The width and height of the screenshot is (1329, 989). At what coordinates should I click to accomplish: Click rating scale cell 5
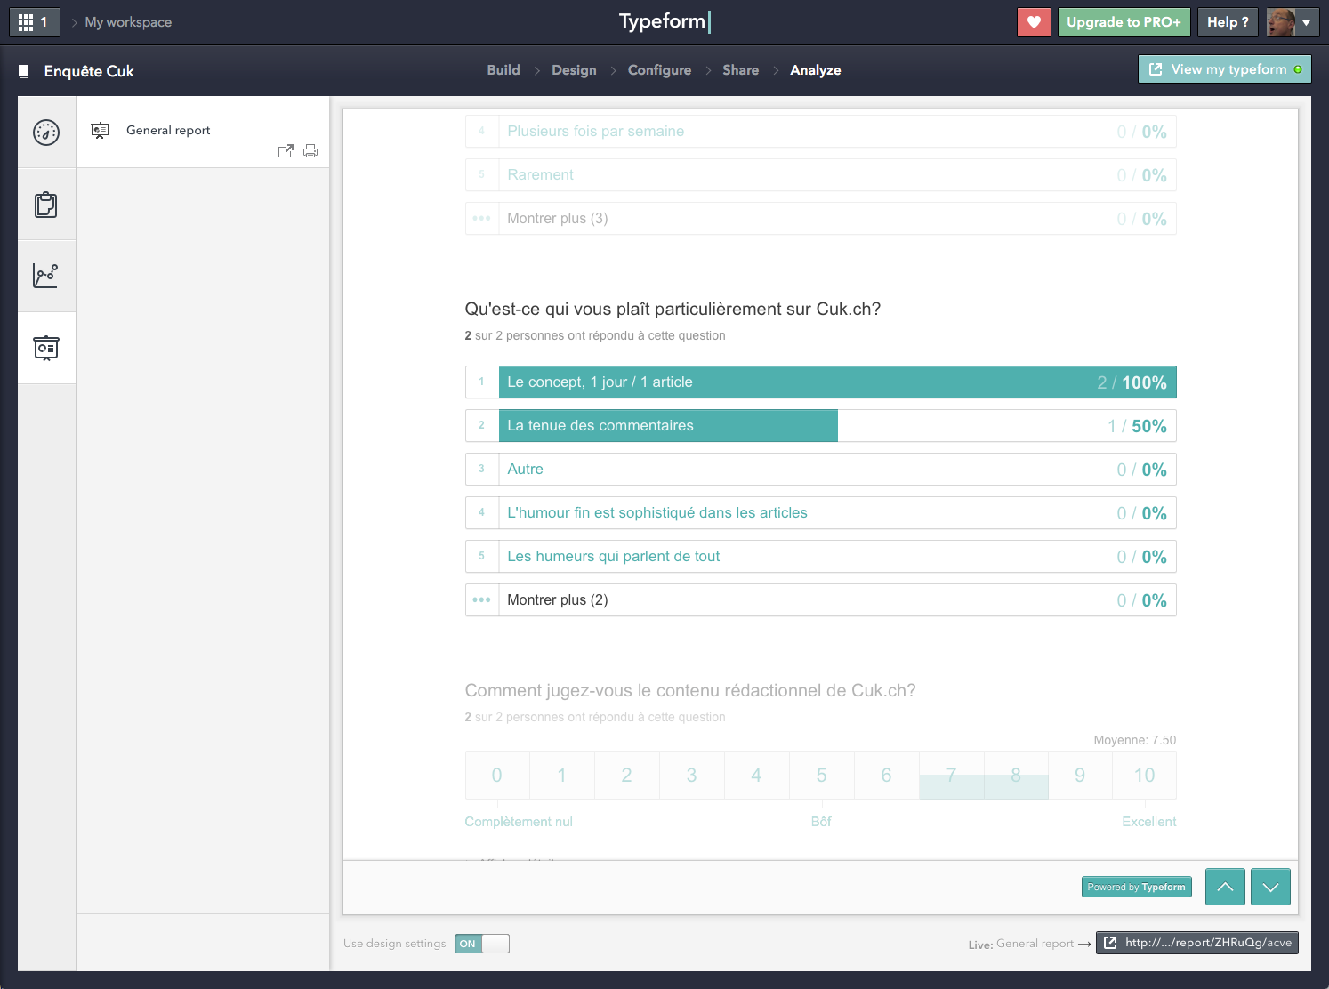coord(821,776)
